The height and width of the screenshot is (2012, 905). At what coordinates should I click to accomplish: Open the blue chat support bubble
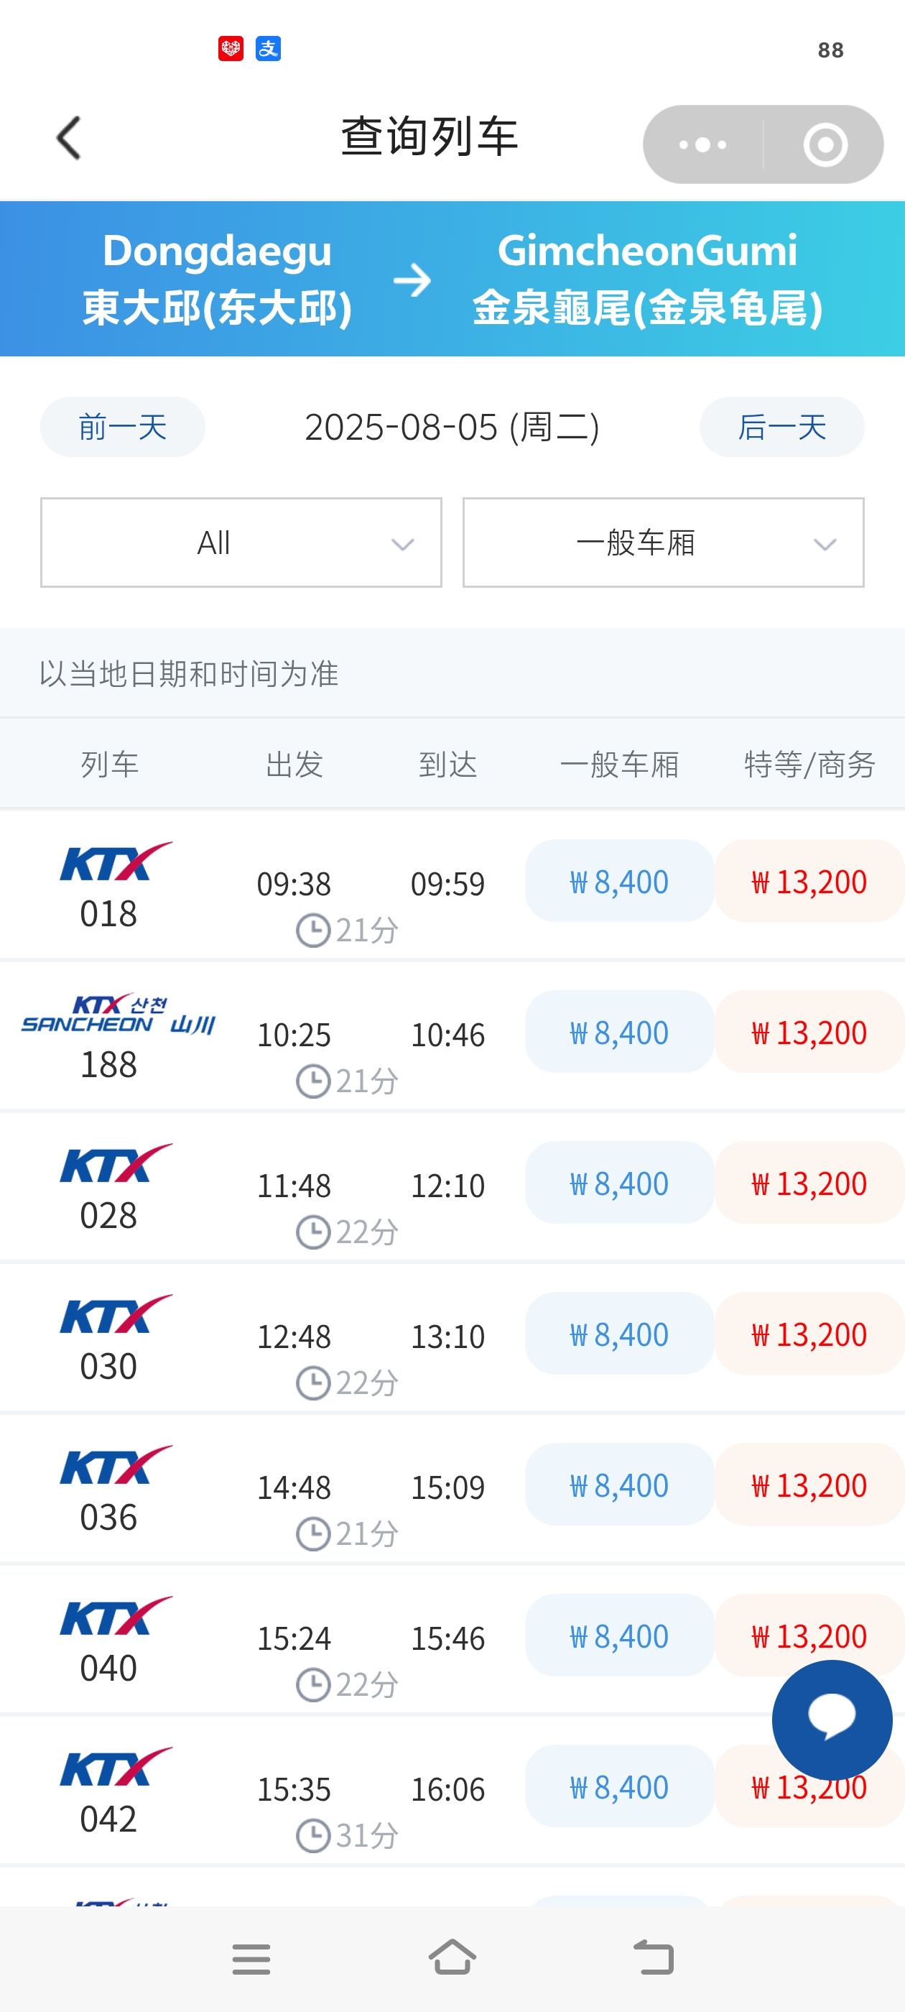point(831,1719)
